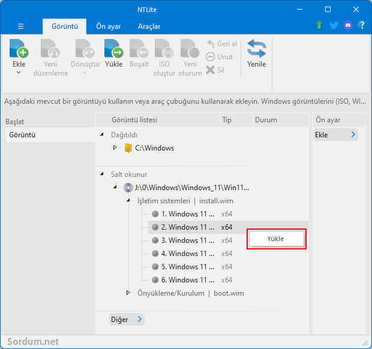Collapse the Dağıtıldı group
Screen dimensions: 372x349
tap(102, 134)
